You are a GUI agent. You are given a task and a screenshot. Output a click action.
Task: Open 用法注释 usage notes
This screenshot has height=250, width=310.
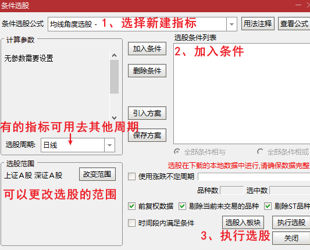pos(258,23)
